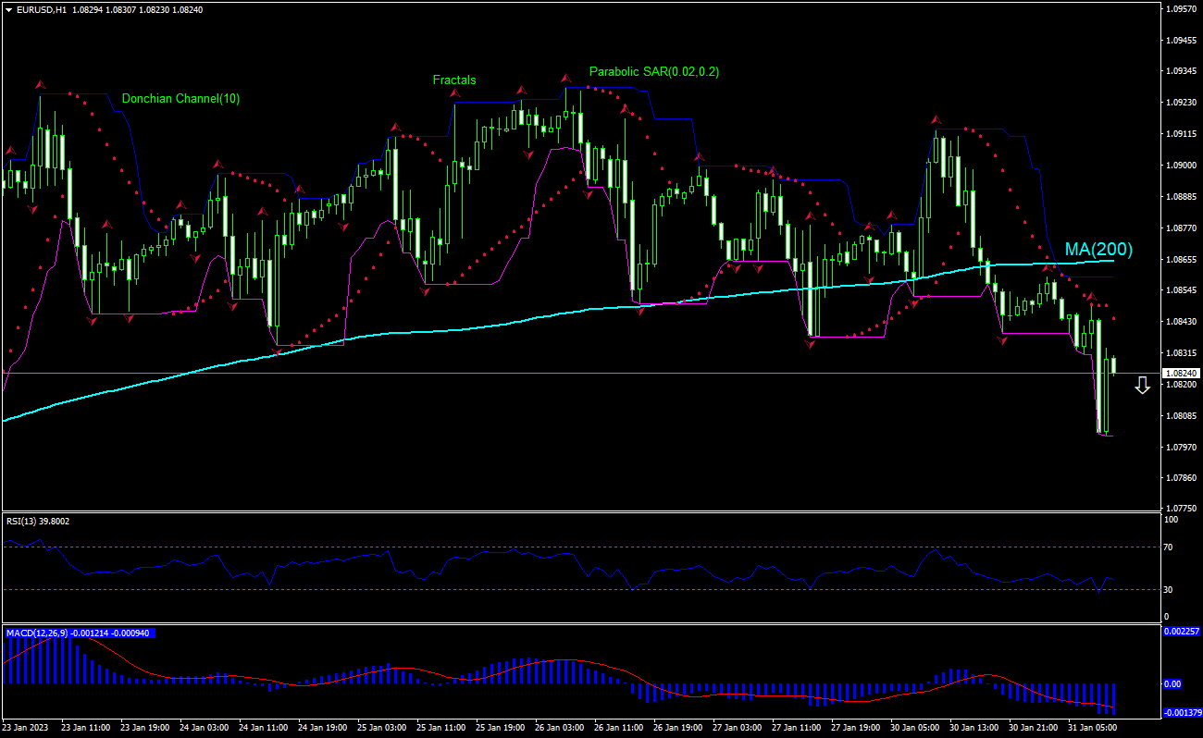Open the chart menu triangle beside EURUSD,H1
The width and height of the screenshot is (1203, 738).
8,9
